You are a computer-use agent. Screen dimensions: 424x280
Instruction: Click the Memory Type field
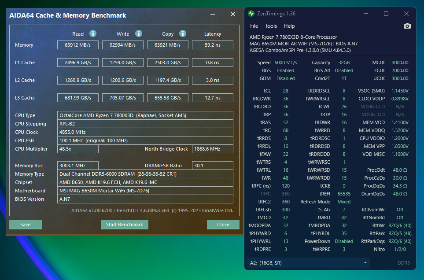click(x=145, y=174)
